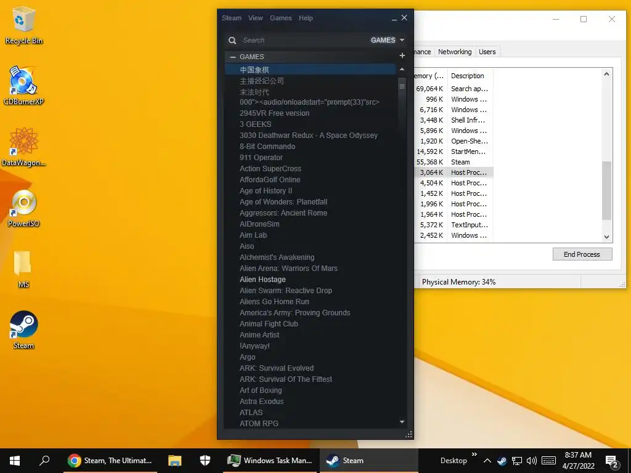Image resolution: width=631 pixels, height=473 pixels.
Task: Open the GAMES filter dropdown
Action: 388,40
